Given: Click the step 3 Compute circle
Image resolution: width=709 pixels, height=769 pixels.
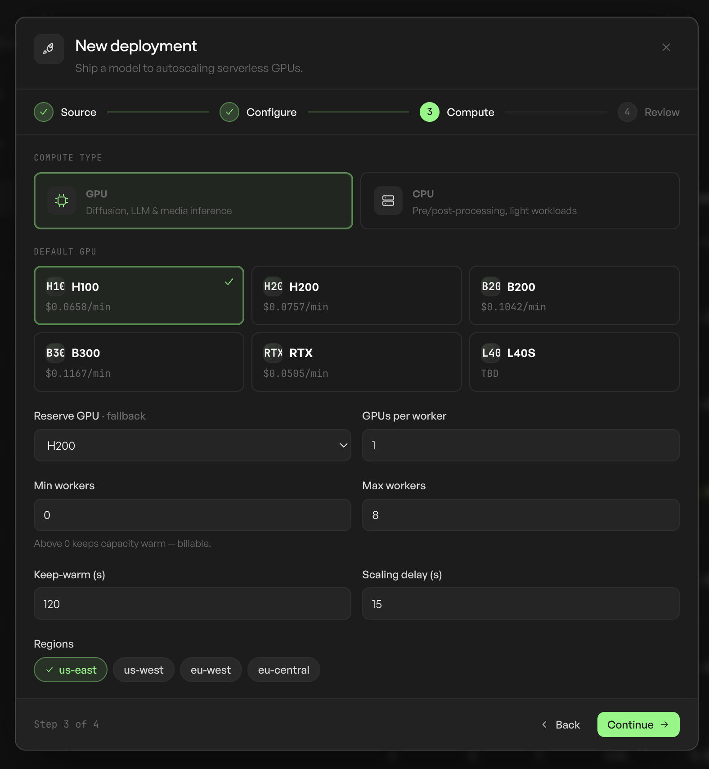Looking at the screenshot, I should [430, 112].
